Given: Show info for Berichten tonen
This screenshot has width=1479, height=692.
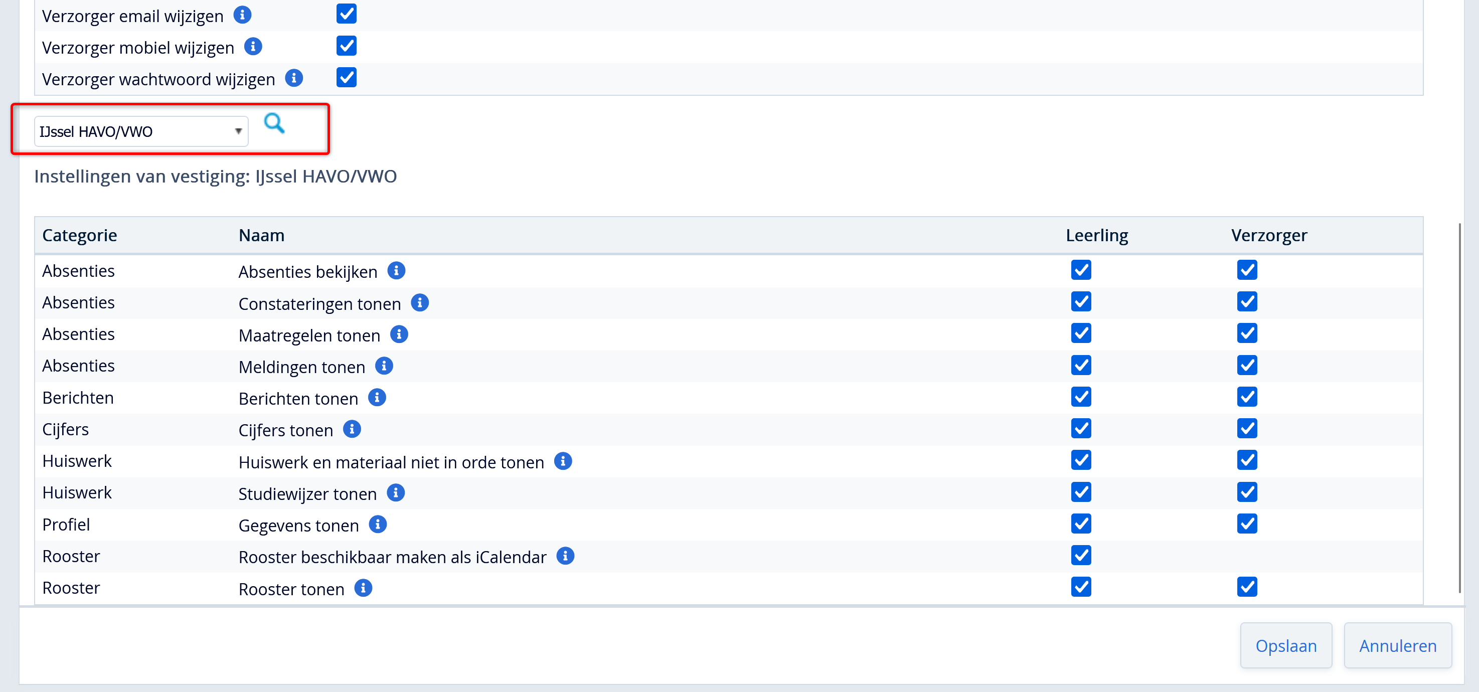Looking at the screenshot, I should click(377, 397).
